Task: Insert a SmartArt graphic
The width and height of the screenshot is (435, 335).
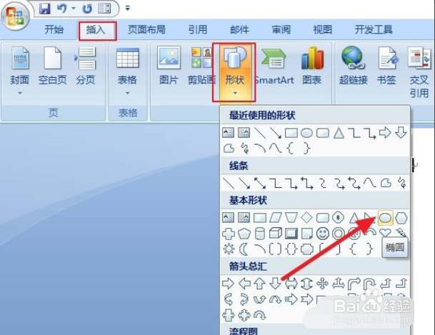Action: (x=274, y=66)
